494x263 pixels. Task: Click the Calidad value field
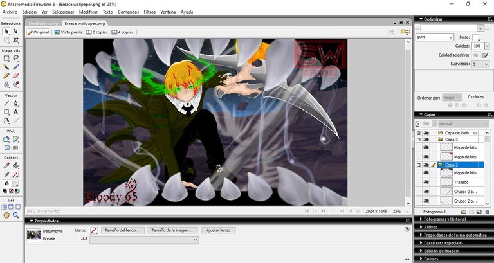(x=478, y=46)
